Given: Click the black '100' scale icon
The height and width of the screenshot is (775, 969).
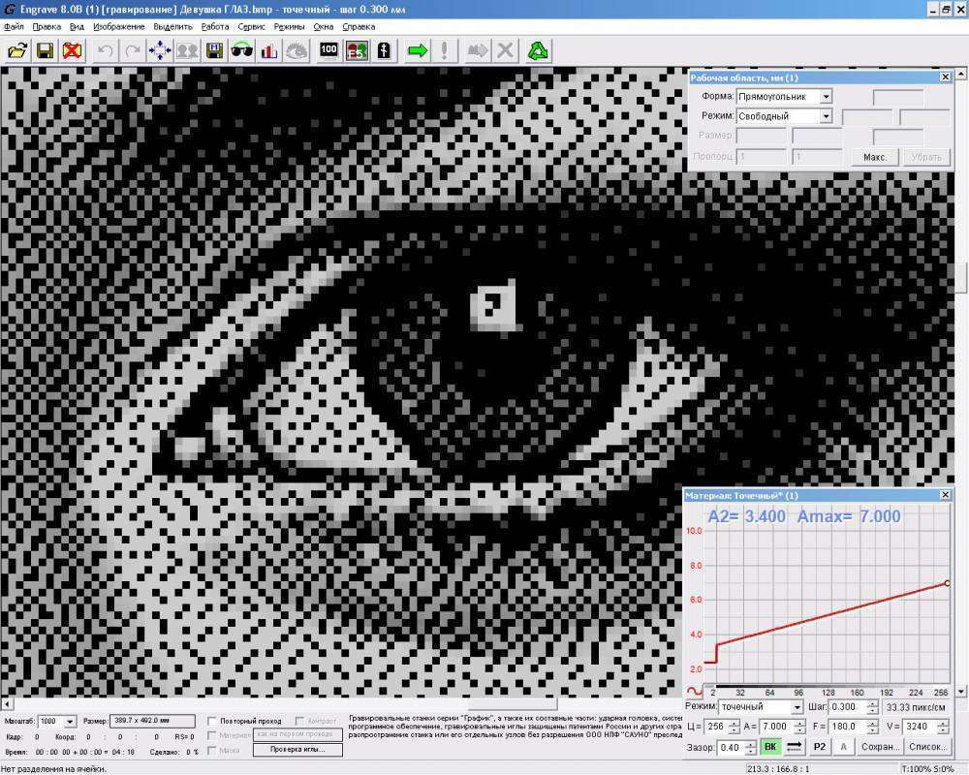Looking at the screenshot, I should point(328,50).
